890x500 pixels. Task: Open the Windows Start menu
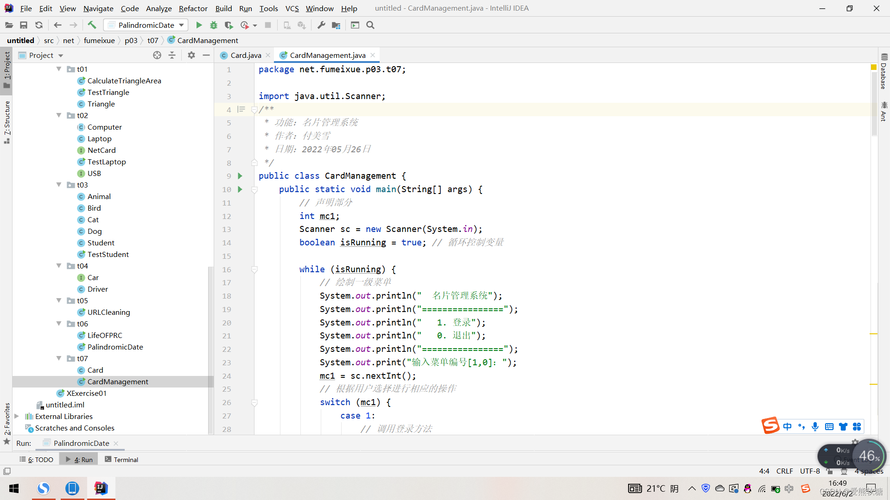point(14,488)
